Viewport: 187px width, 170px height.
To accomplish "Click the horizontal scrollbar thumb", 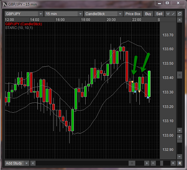I will [x=132, y=163].
